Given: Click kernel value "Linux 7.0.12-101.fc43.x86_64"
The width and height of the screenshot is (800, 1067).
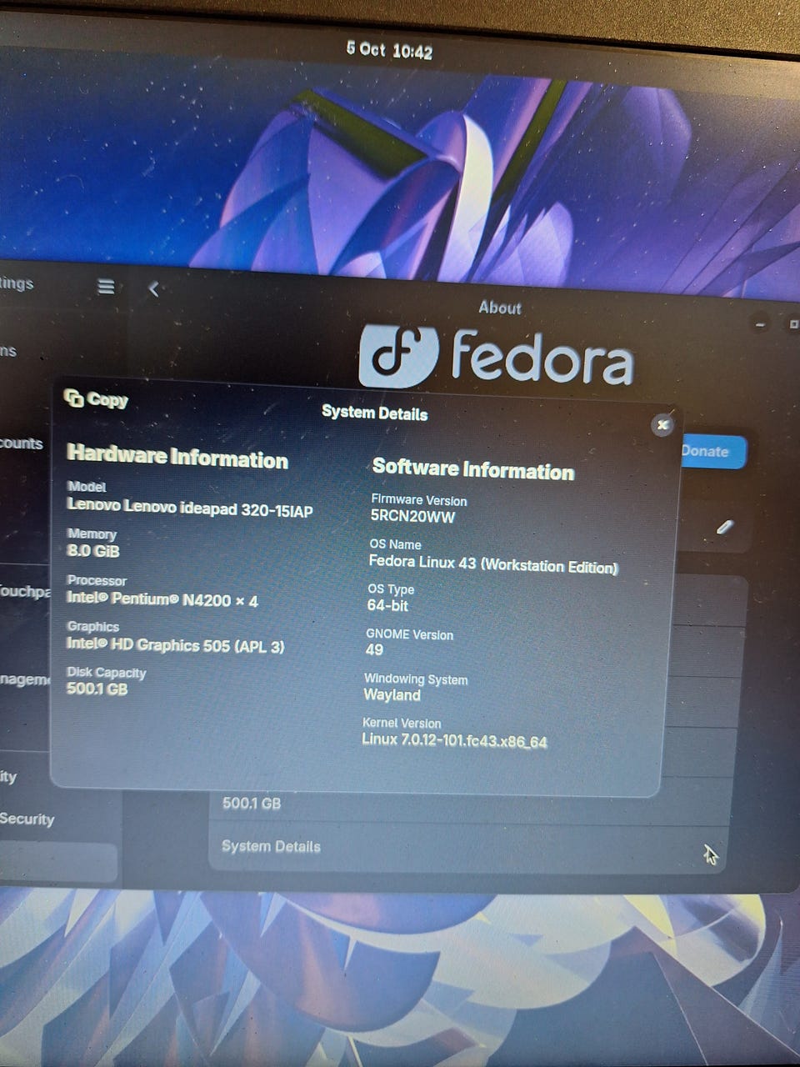Looking at the screenshot, I should click(455, 740).
